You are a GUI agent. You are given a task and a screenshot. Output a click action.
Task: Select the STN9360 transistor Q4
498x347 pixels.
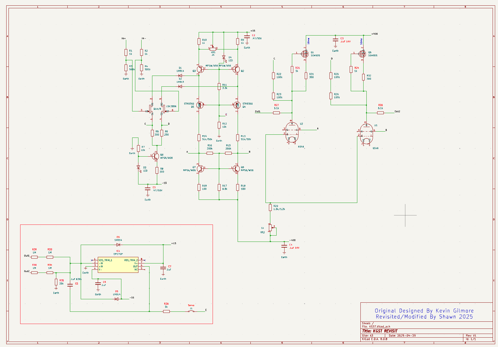(x=236, y=105)
